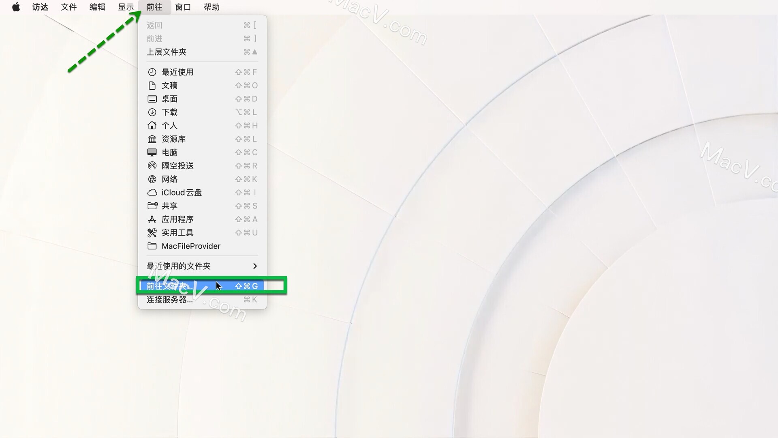The image size is (778, 438).
Task: Open the Apple menu
Action: pyautogui.click(x=16, y=7)
